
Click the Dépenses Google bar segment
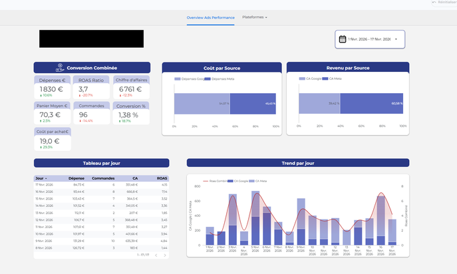click(202, 104)
